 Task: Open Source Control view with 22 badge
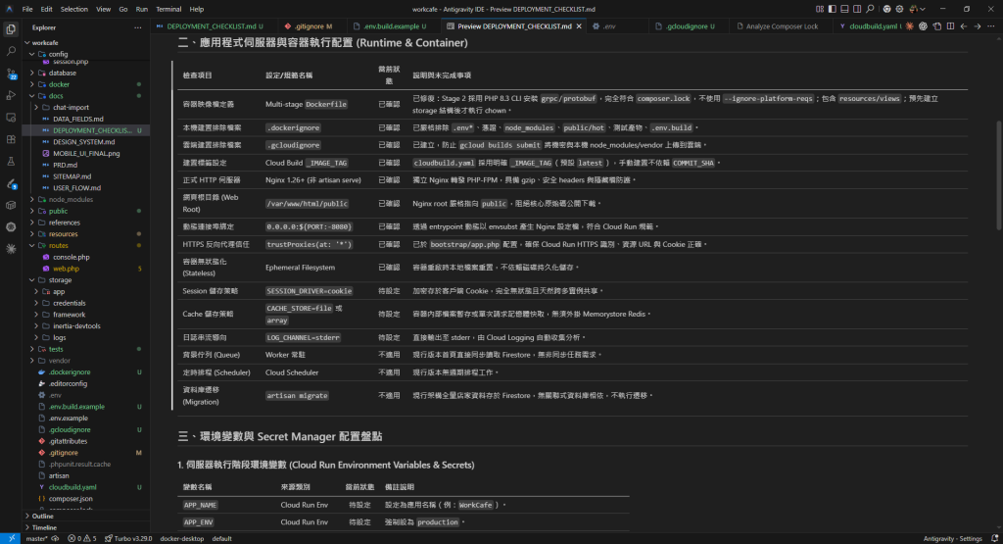pyautogui.click(x=11, y=74)
